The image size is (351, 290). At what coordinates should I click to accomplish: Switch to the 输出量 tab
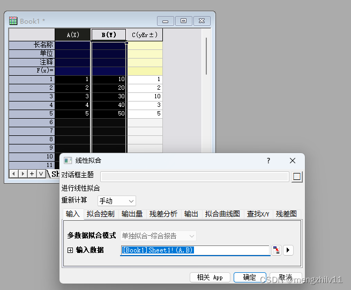tap(132, 214)
